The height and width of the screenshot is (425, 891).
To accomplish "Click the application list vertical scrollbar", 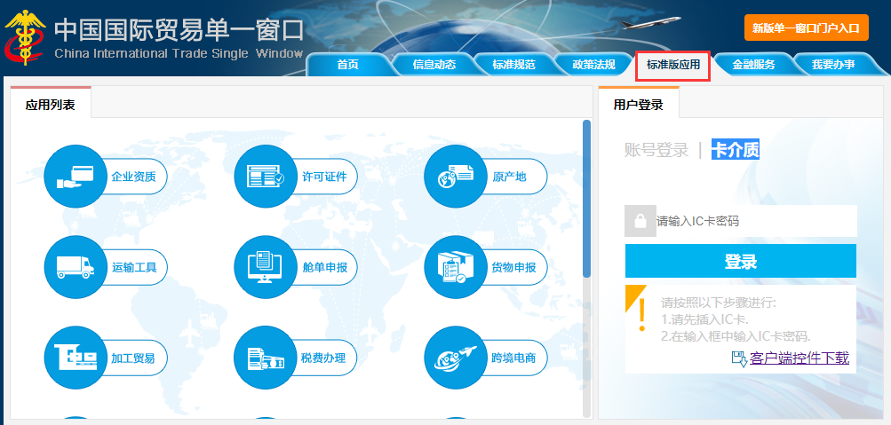I will pyautogui.click(x=587, y=199).
